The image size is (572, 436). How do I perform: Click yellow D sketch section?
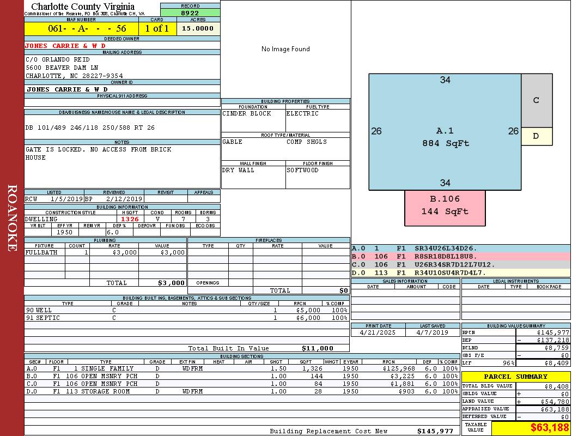537,136
